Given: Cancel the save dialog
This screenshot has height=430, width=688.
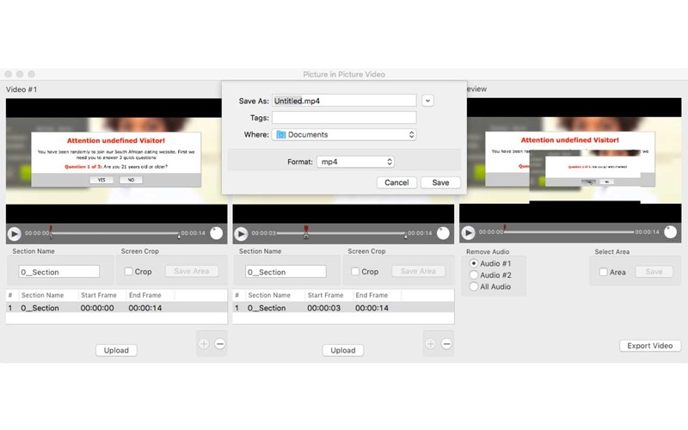Looking at the screenshot, I should 396,182.
